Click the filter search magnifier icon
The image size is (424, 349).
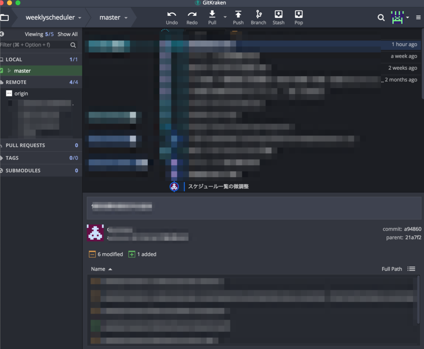pyautogui.click(x=73, y=45)
